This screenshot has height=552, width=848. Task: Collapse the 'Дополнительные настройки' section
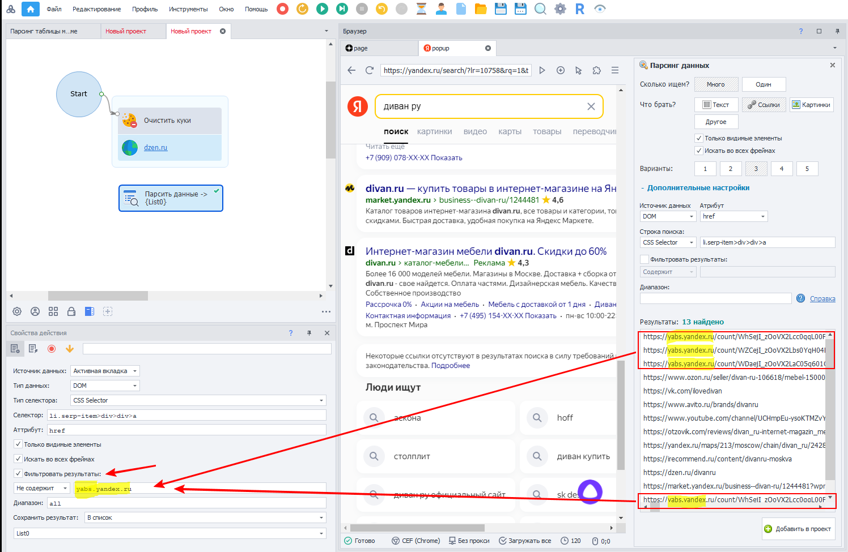pyautogui.click(x=694, y=188)
